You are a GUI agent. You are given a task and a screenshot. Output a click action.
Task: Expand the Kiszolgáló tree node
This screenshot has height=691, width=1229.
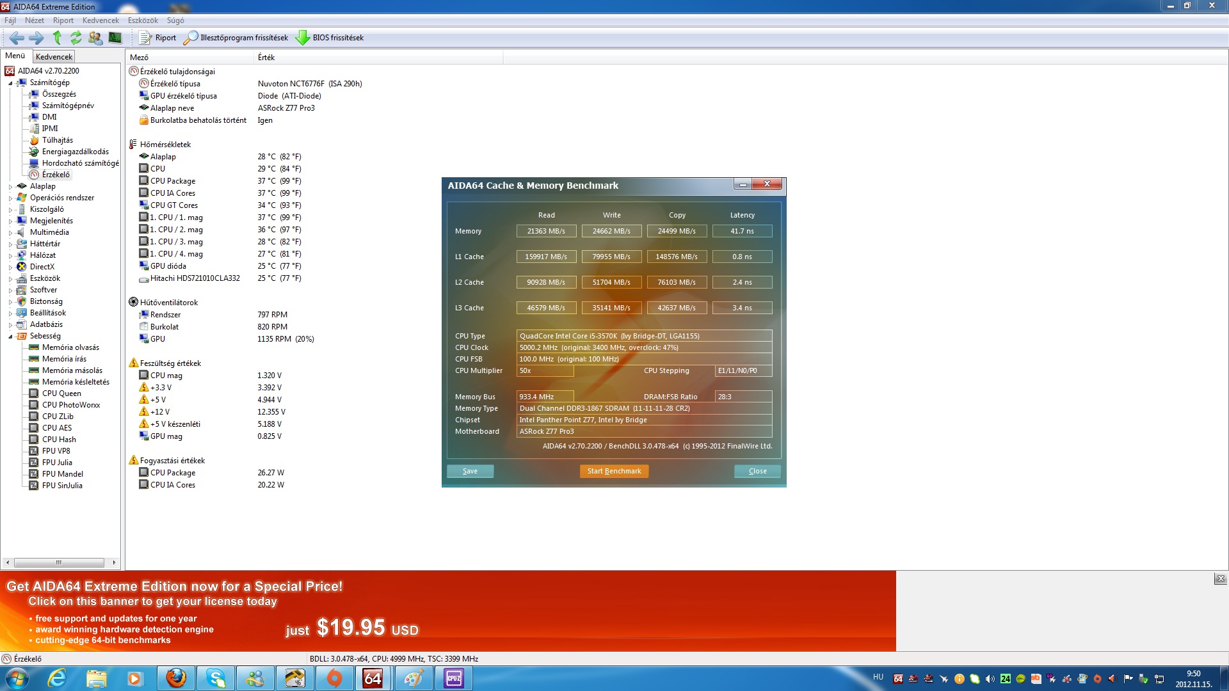pyautogui.click(x=10, y=209)
